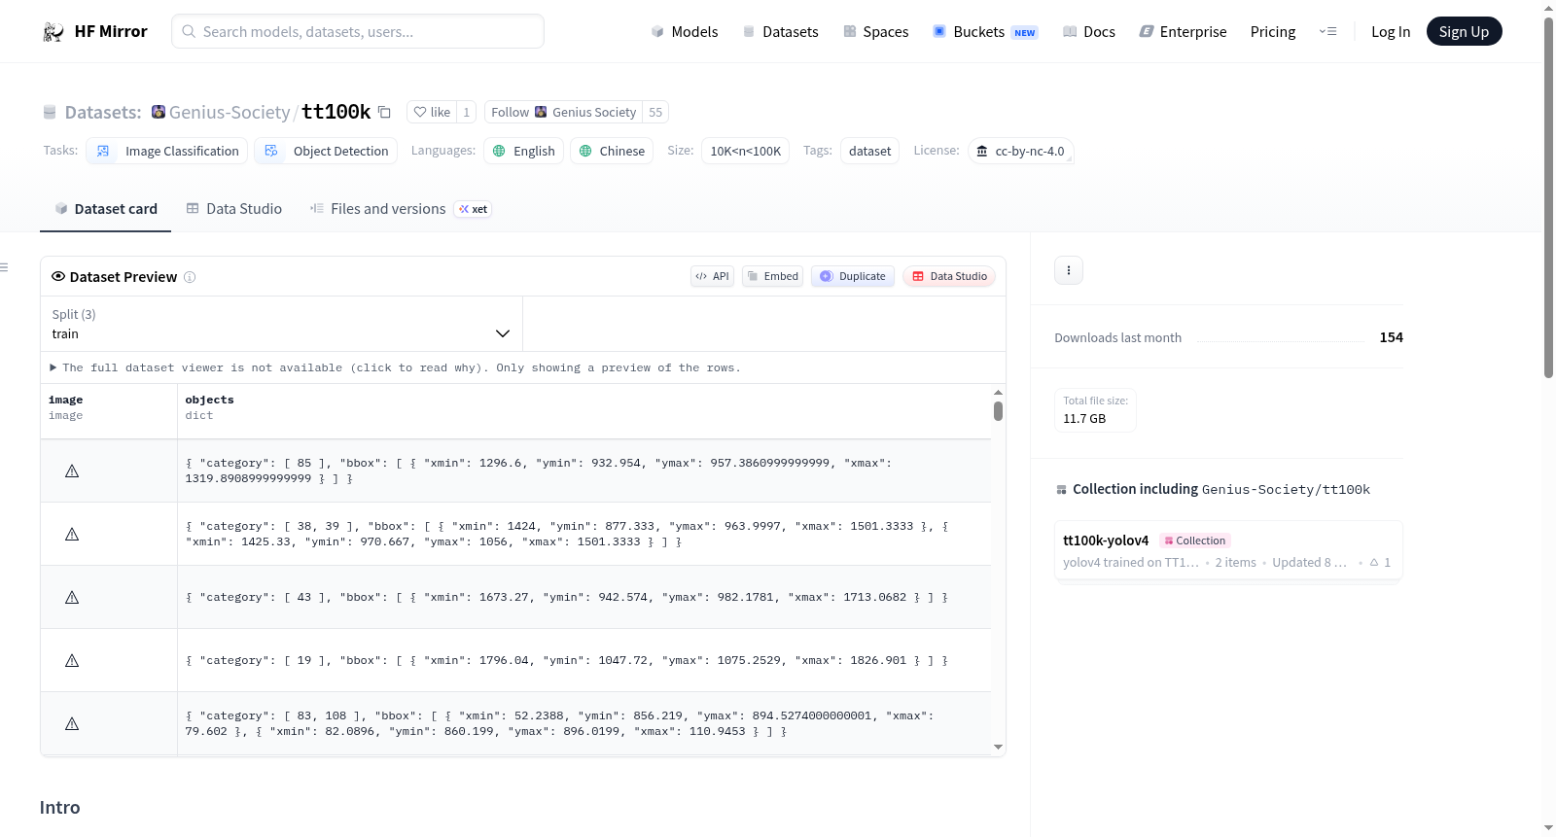Switch to the Dataset card tab
This screenshot has width=1556, height=837.
pos(106,209)
